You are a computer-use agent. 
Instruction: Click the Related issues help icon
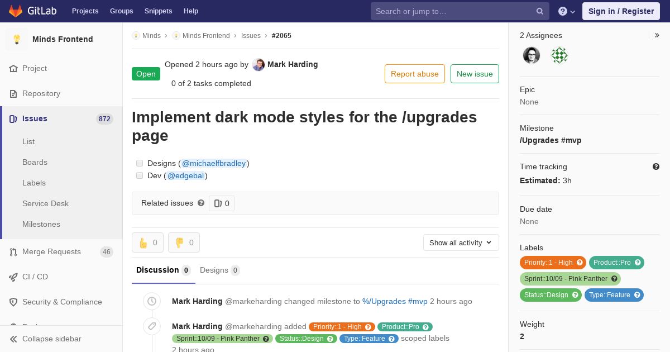coord(201,203)
